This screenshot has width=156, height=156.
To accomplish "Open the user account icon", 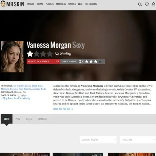I will tap(153, 4).
